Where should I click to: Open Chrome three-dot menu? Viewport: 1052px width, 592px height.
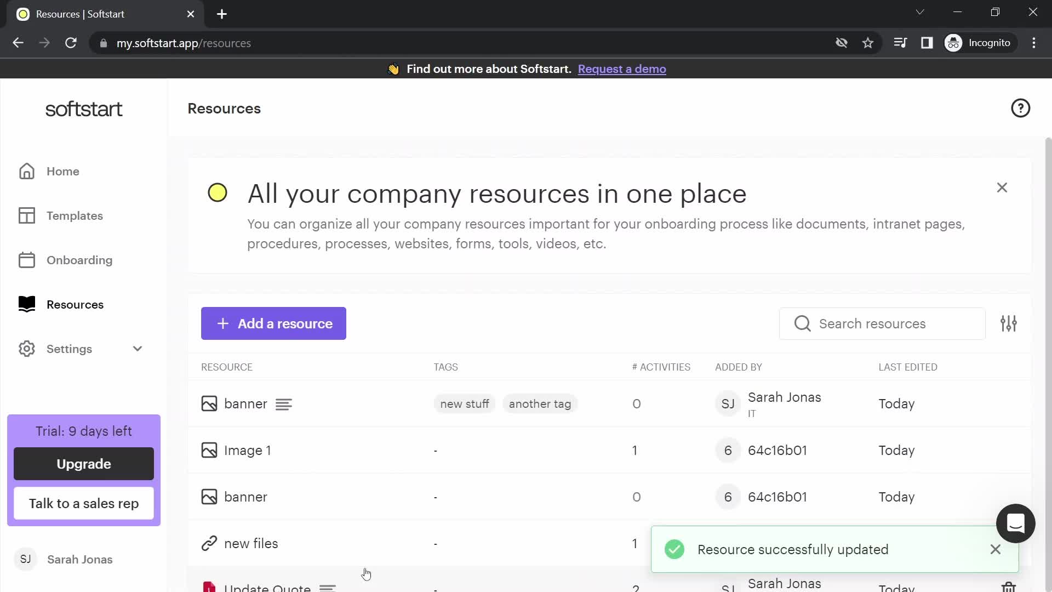(x=1033, y=43)
